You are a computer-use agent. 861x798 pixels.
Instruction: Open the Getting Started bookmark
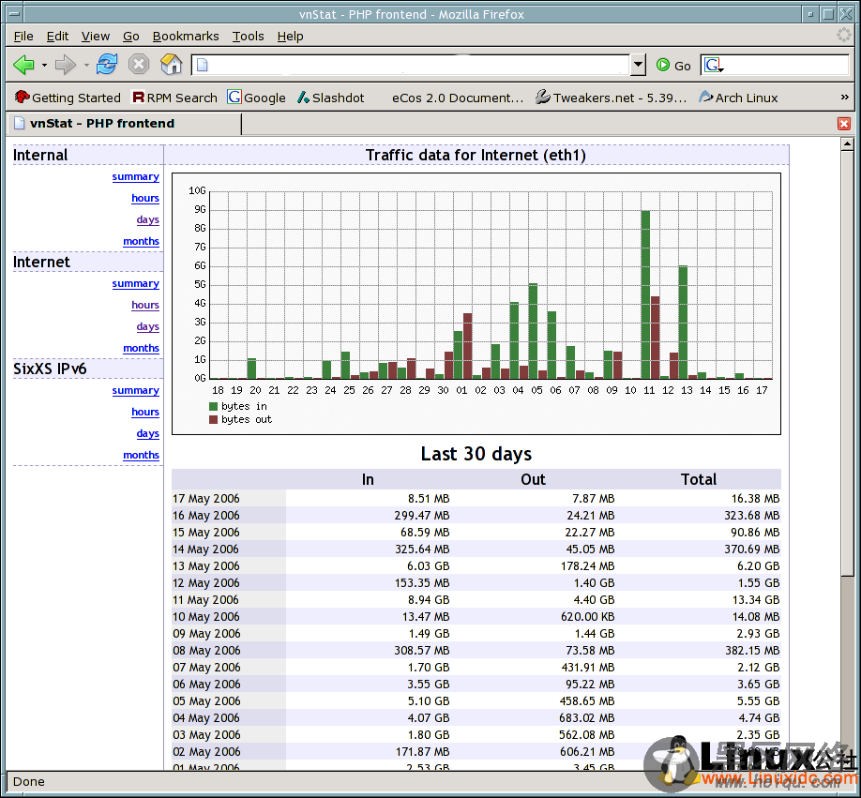pos(68,98)
